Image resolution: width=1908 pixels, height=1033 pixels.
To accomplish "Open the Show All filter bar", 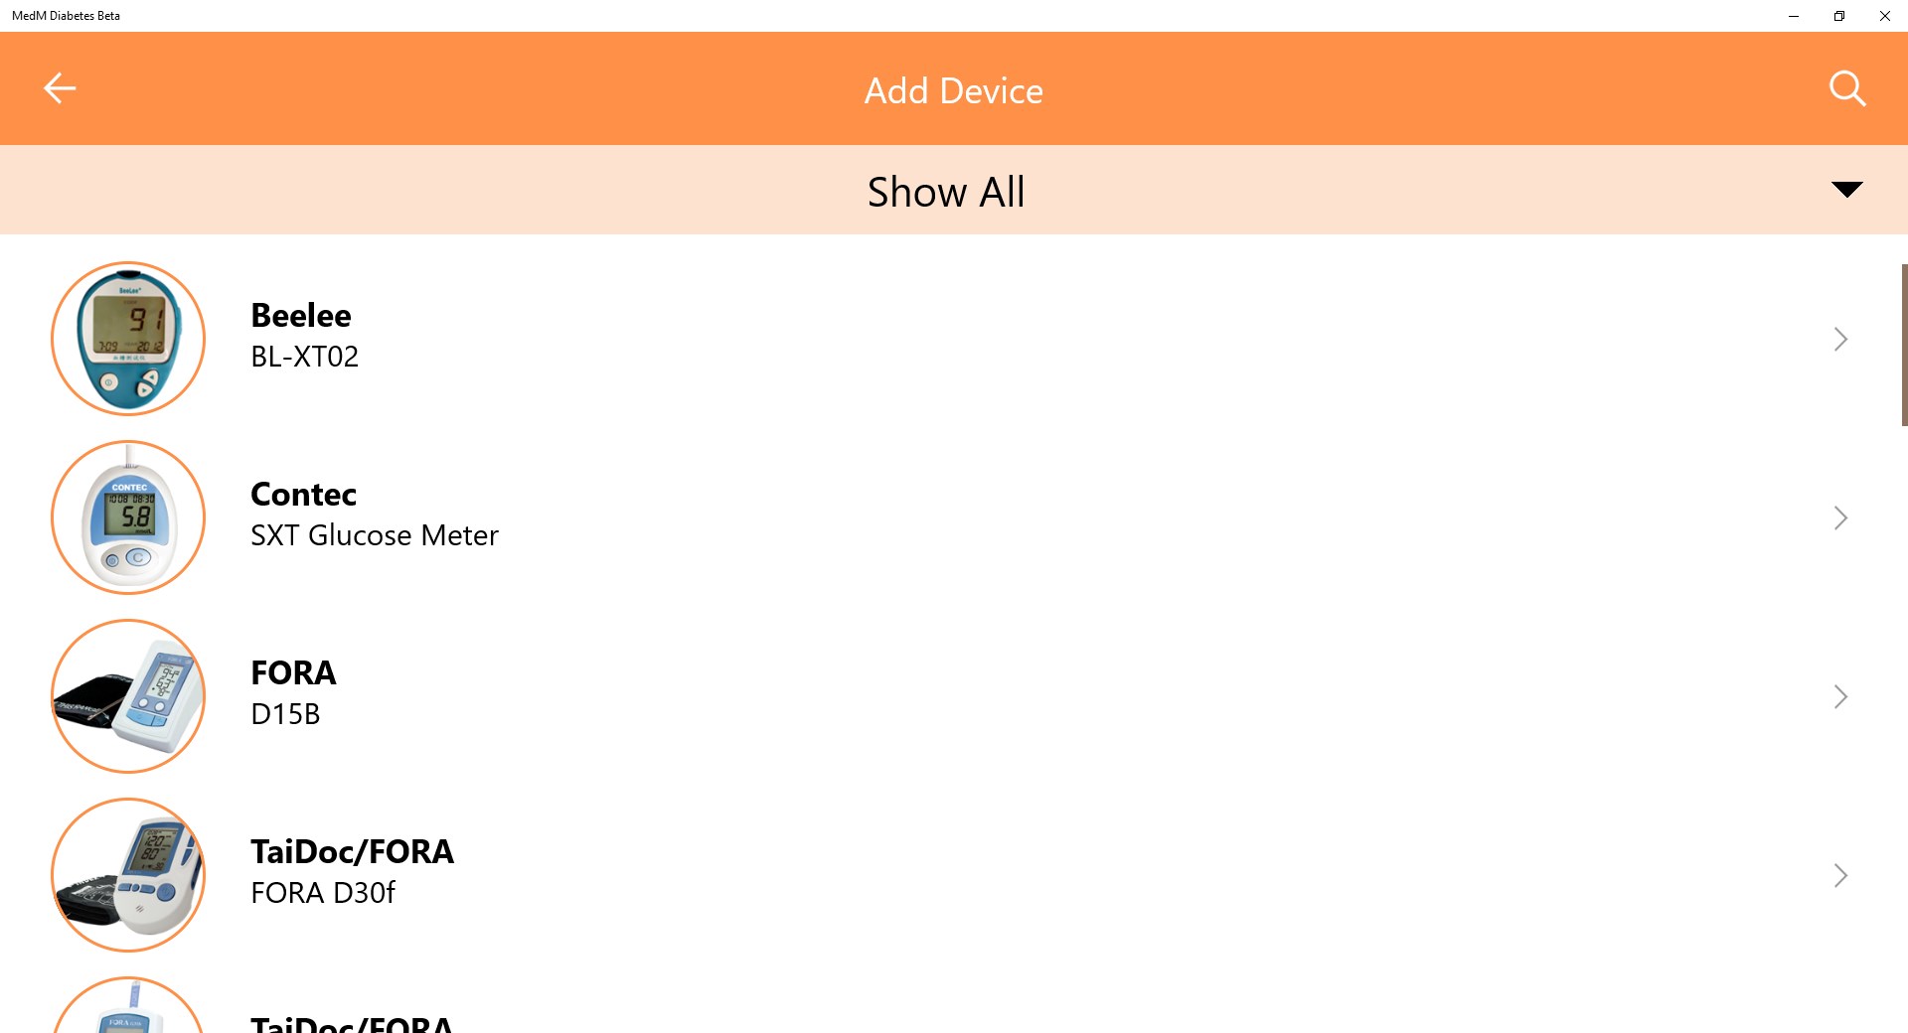I will click(x=954, y=190).
